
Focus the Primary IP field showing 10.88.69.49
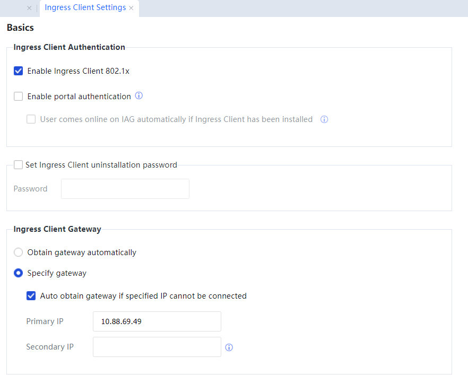point(157,321)
